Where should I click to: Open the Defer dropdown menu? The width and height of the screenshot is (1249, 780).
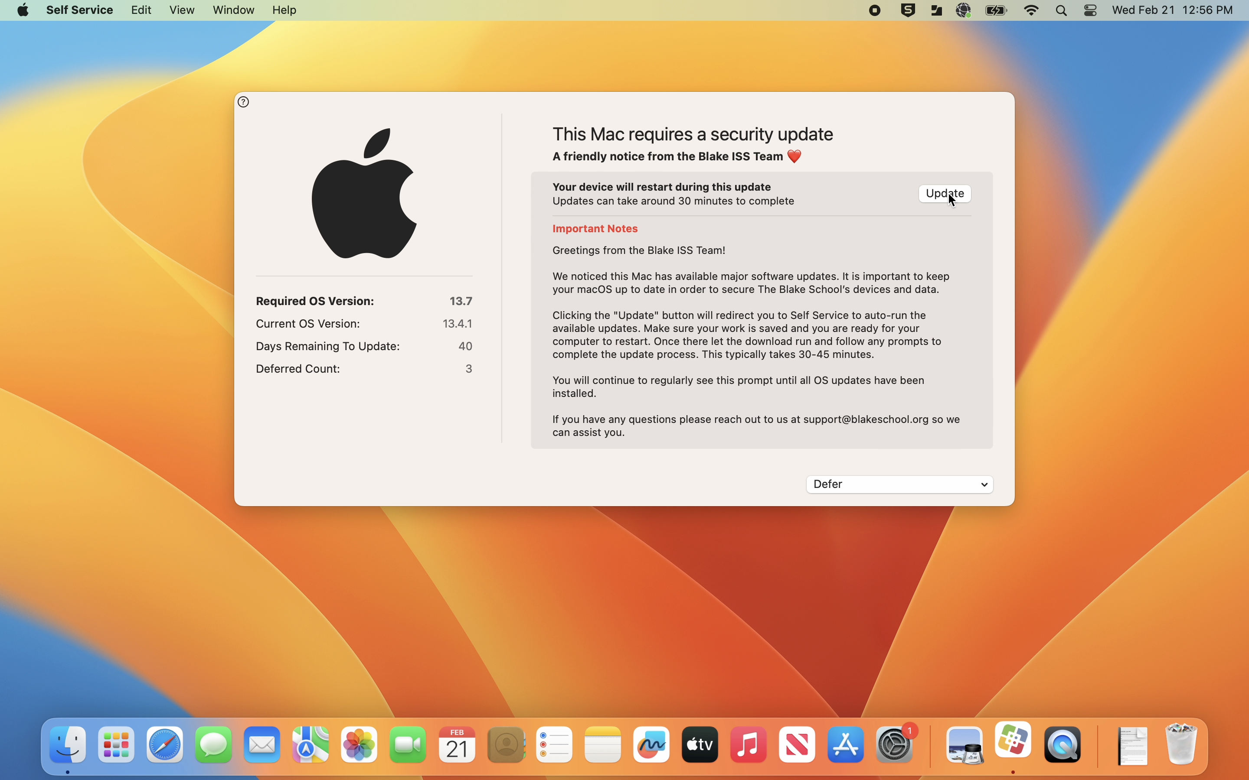pos(899,484)
